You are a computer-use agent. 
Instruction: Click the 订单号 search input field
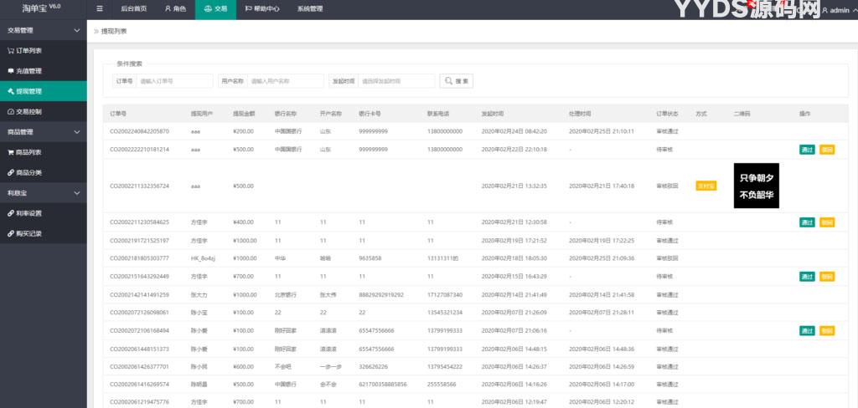(x=174, y=81)
